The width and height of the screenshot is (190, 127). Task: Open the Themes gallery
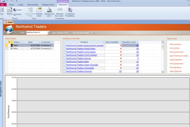tap(9, 12)
